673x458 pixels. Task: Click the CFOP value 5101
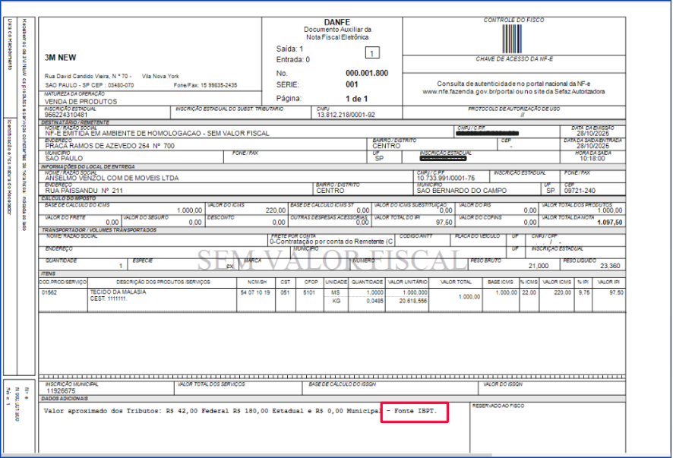click(x=308, y=292)
